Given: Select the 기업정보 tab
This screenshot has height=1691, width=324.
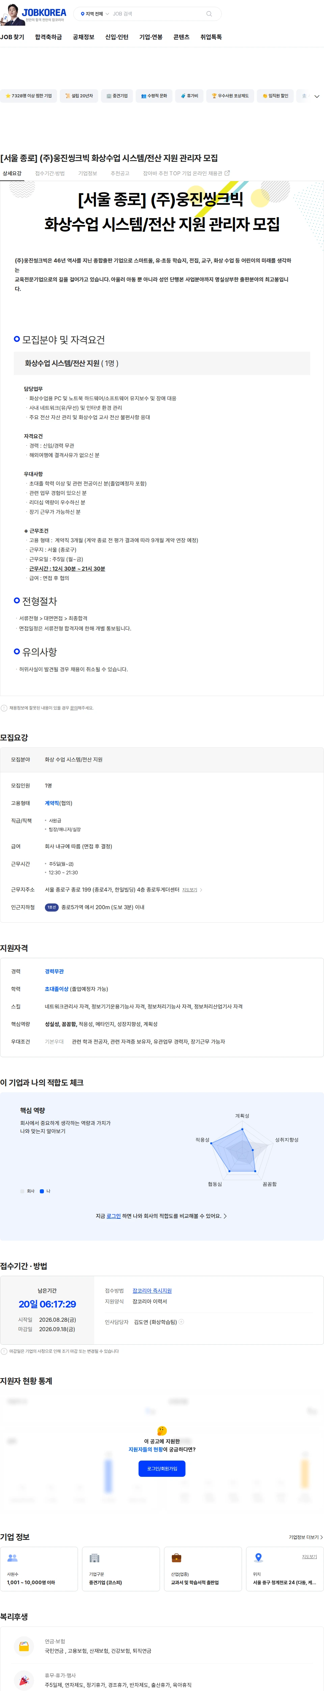Looking at the screenshot, I should [x=87, y=173].
